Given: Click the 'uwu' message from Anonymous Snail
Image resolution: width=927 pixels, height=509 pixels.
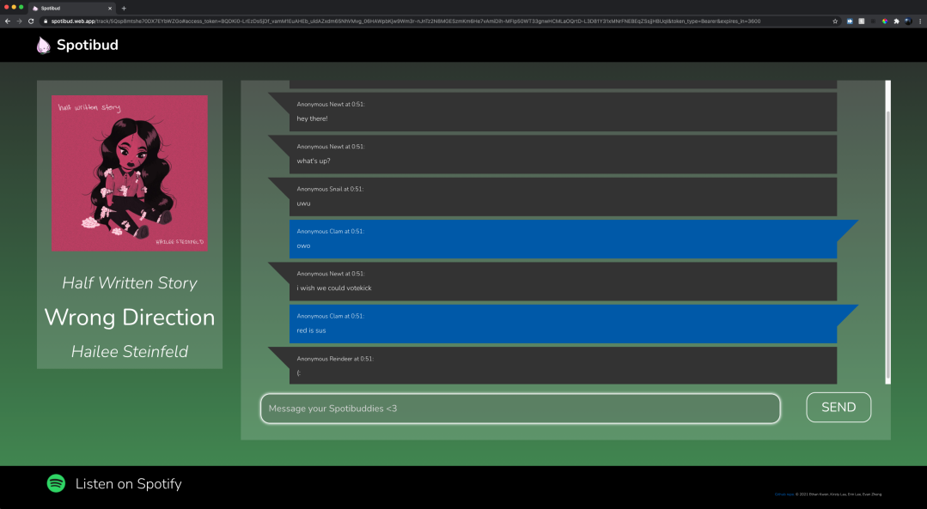Looking at the screenshot, I should pos(563,197).
